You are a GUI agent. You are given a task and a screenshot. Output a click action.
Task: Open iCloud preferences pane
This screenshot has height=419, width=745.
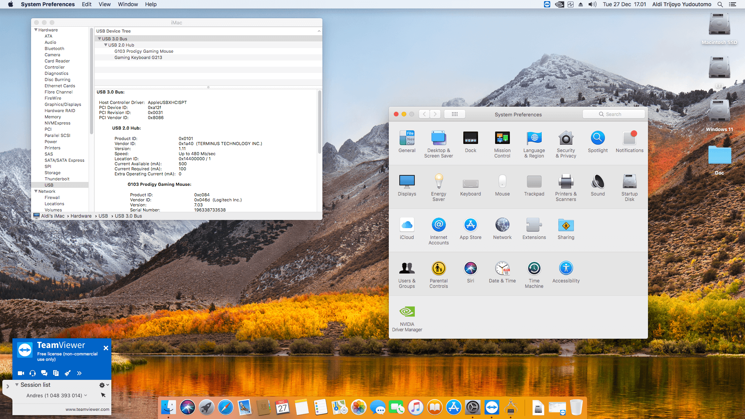407,229
